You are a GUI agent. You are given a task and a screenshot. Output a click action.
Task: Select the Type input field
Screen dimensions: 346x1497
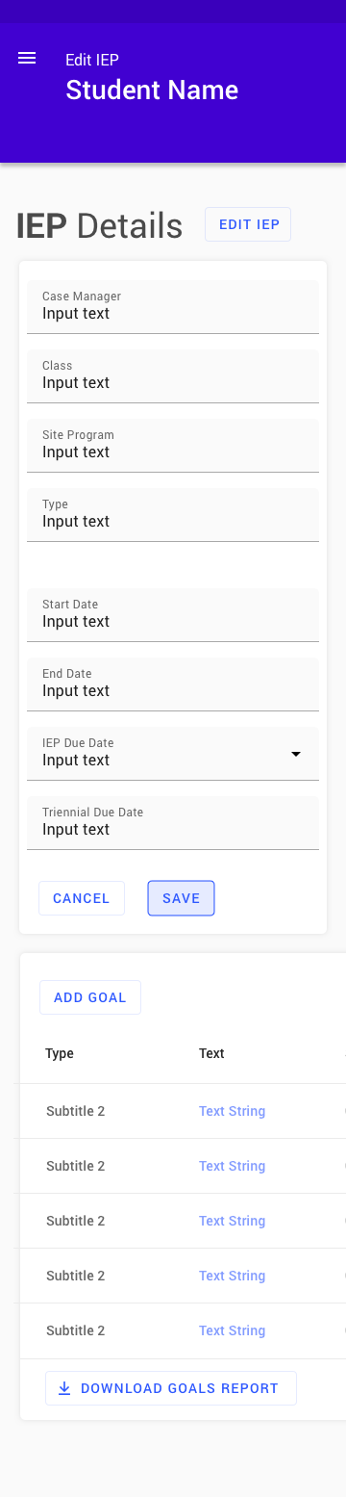(x=173, y=515)
